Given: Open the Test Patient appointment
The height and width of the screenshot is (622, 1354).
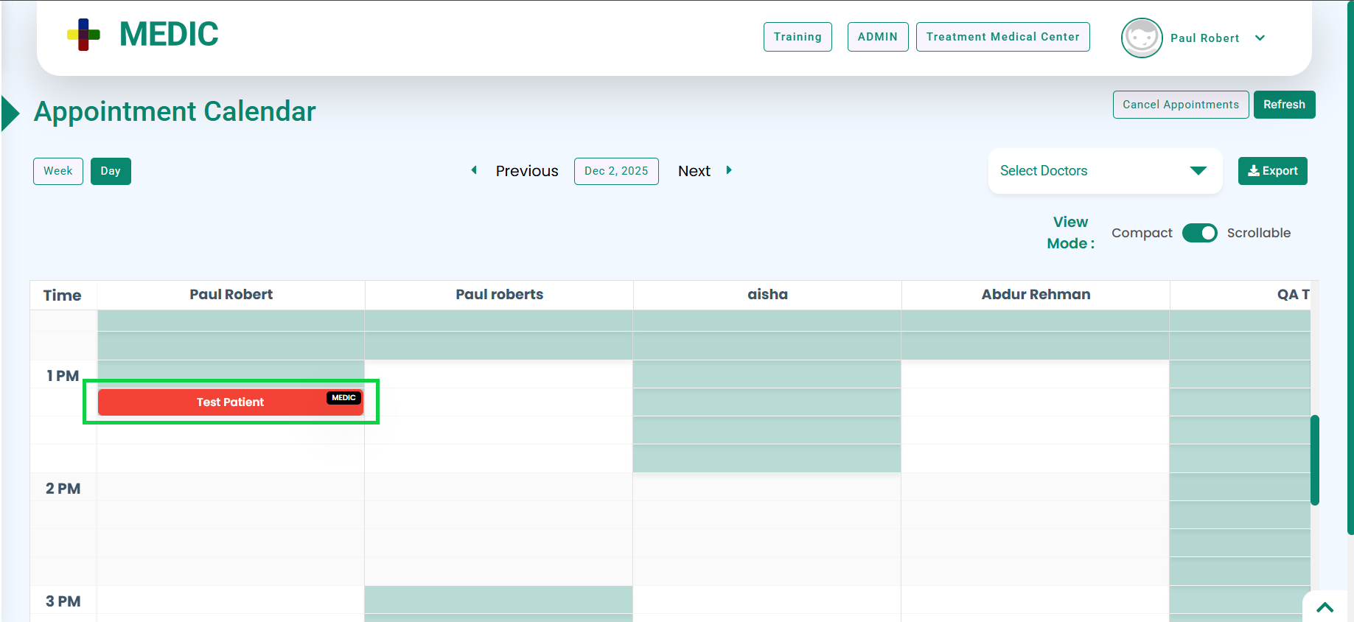Looking at the screenshot, I should tap(230, 402).
